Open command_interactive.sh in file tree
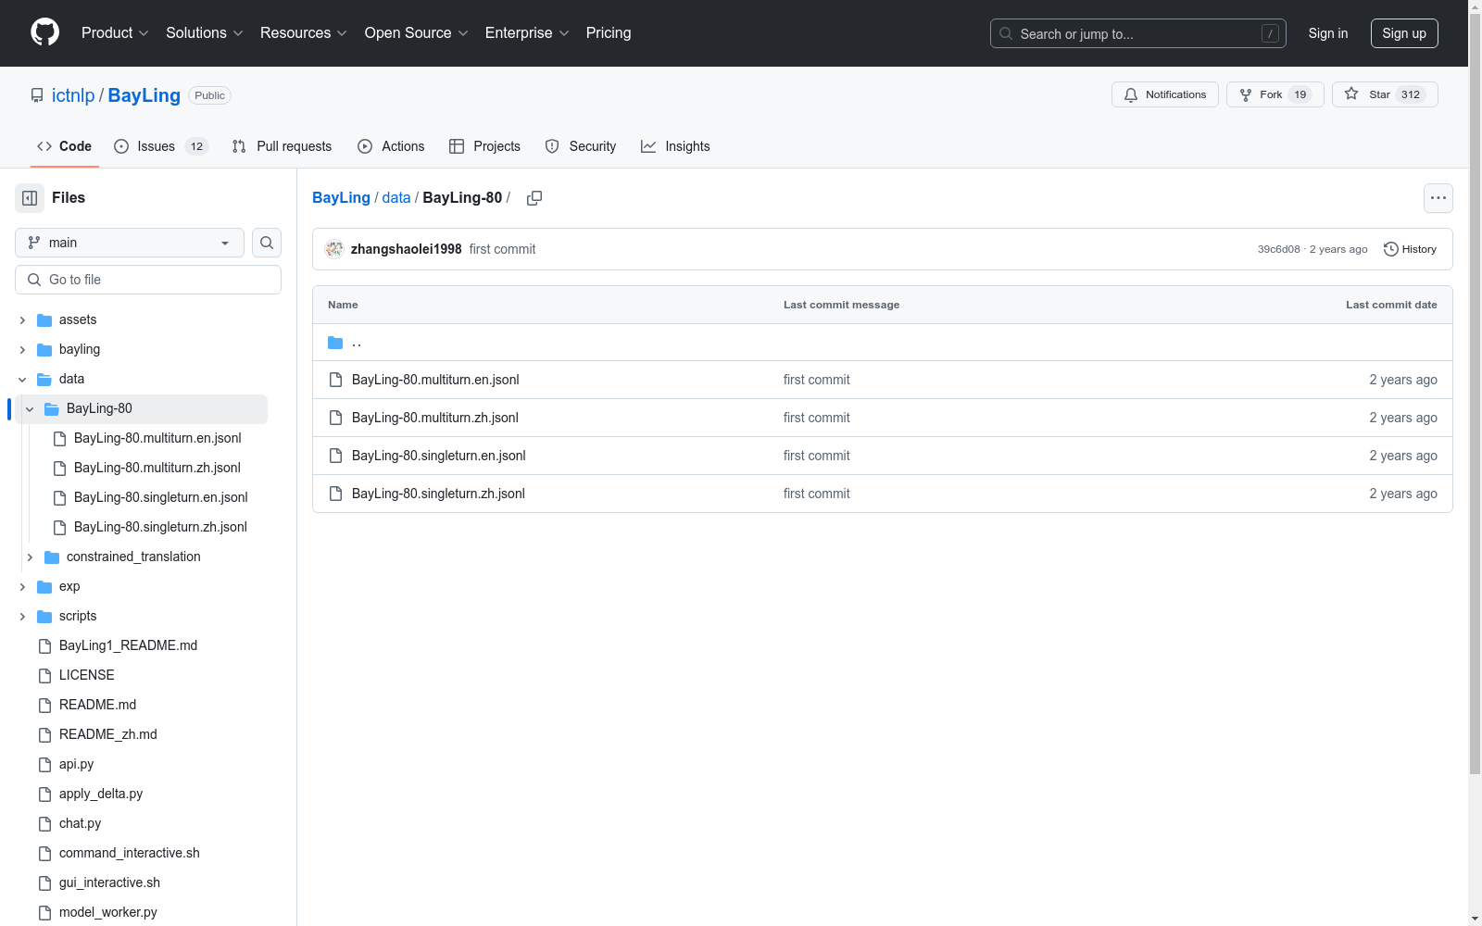The image size is (1482, 926). [x=130, y=853]
